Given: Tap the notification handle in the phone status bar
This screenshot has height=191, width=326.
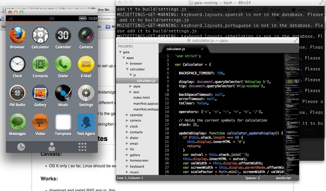Looking at the screenshot, I should (x=52, y=19).
